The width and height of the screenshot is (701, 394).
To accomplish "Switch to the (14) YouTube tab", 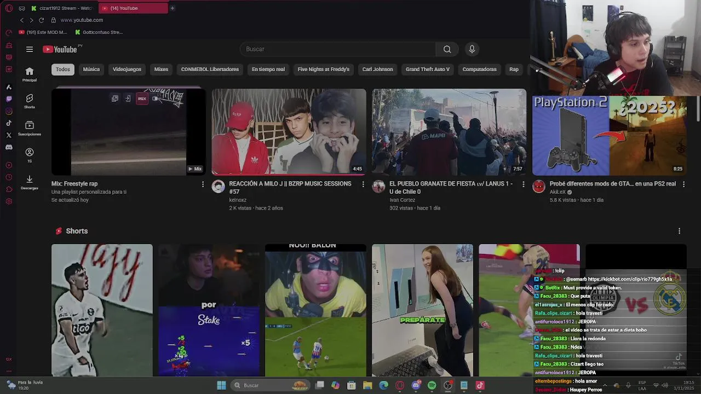I will (133, 8).
